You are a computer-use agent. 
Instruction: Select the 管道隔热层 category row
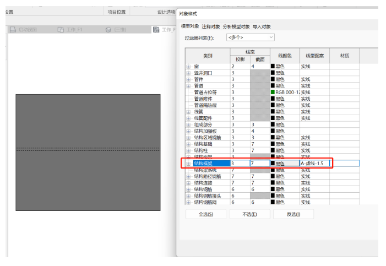click(205, 105)
